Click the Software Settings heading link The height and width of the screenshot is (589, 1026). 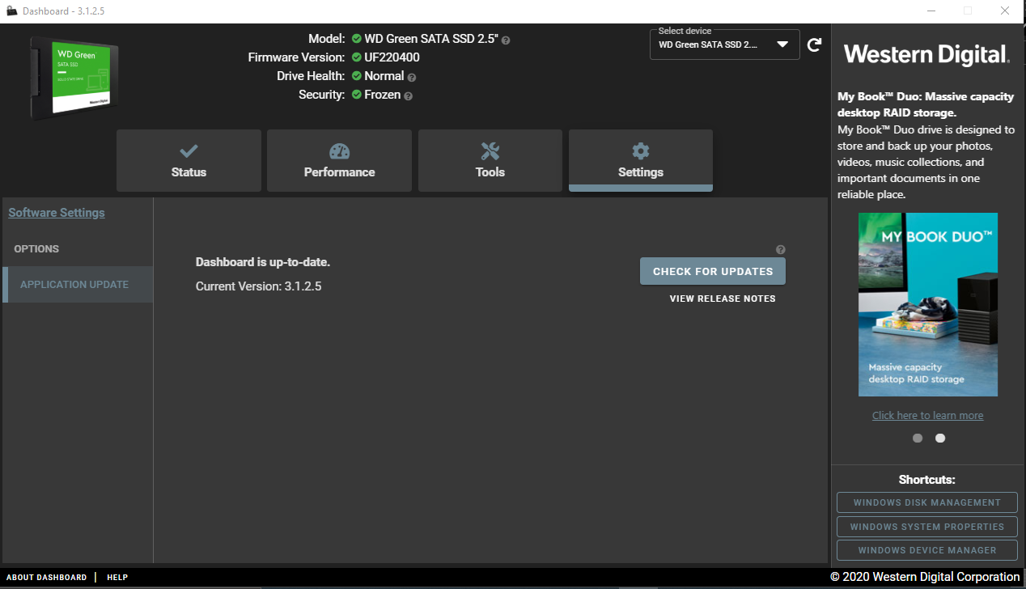tap(57, 213)
